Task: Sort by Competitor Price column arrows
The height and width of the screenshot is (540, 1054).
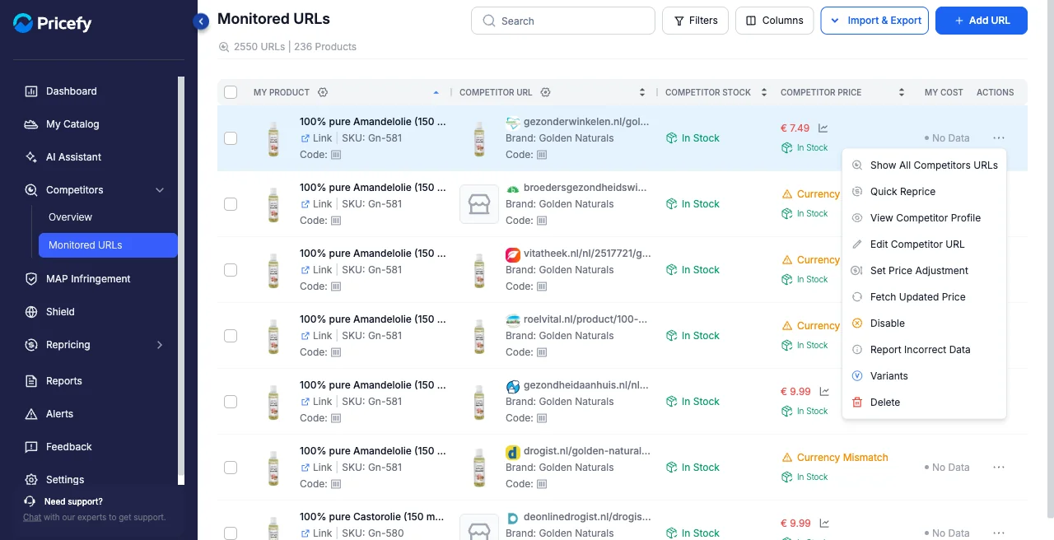Action: tap(902, 92)
